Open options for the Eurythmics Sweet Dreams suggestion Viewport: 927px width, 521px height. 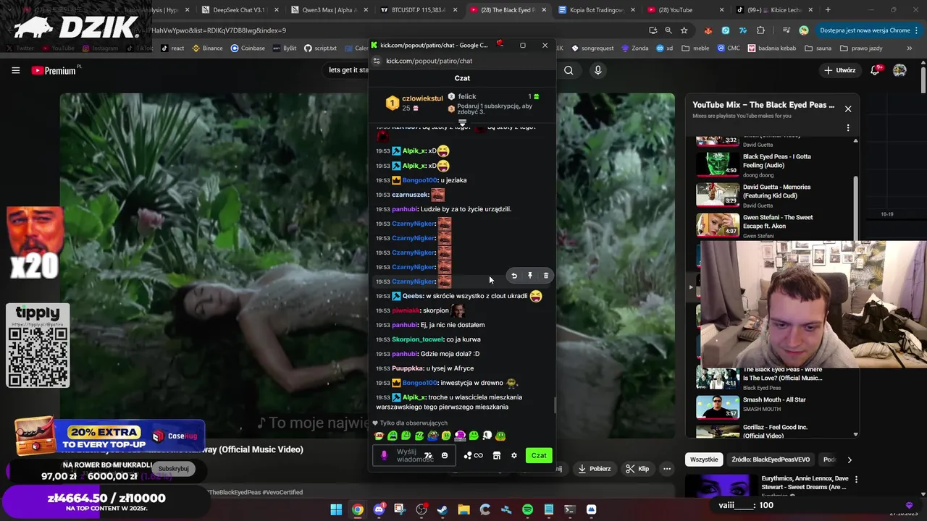[856, 479]
